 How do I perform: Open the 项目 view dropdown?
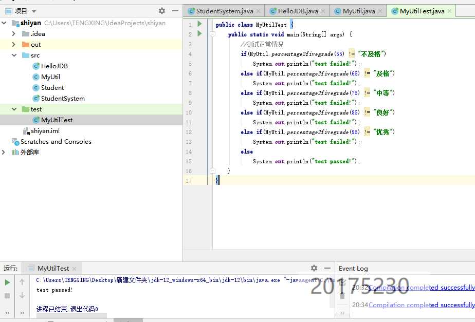(x=34, y=11)
